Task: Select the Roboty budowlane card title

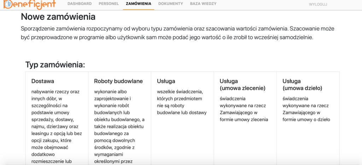Action: (118, 81)
